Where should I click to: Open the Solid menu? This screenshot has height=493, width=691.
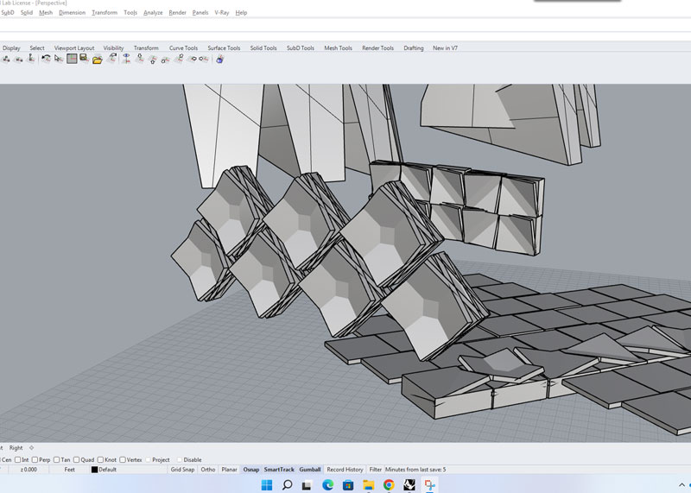[27, 12]
